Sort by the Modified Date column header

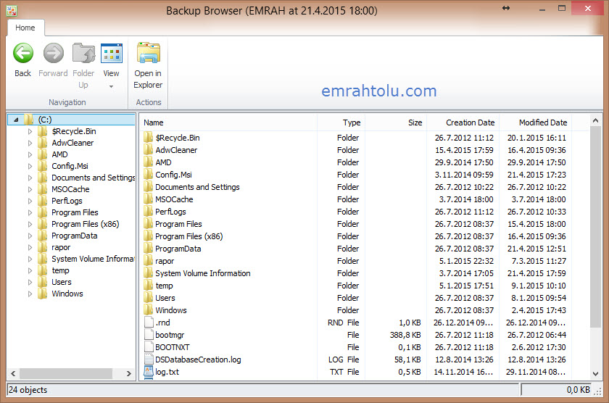click(x=536, y=122)
